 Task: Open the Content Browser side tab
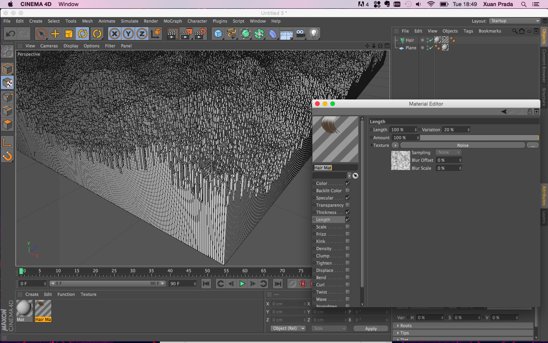pyautogui.click(x=544, y=66)
